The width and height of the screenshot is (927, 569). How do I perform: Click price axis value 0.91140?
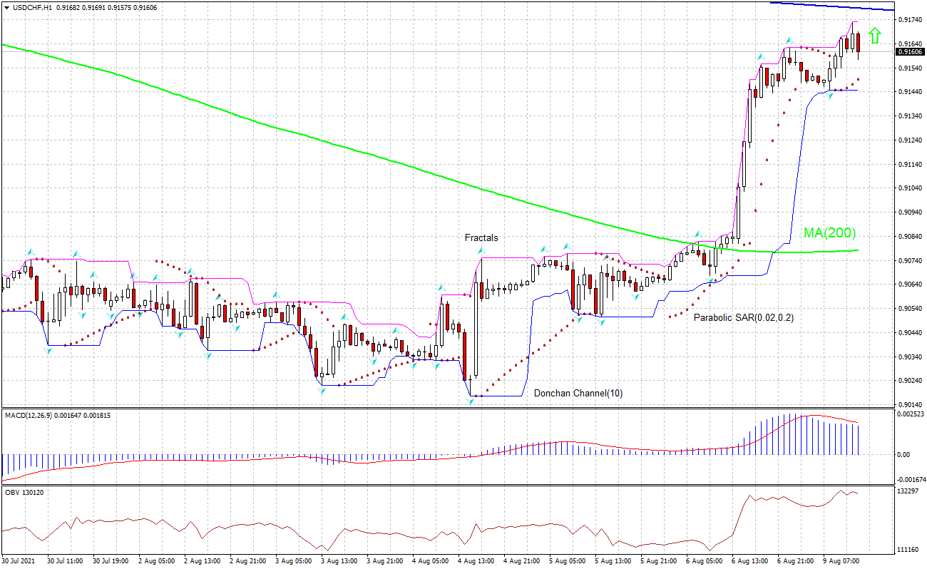point(909,165)
